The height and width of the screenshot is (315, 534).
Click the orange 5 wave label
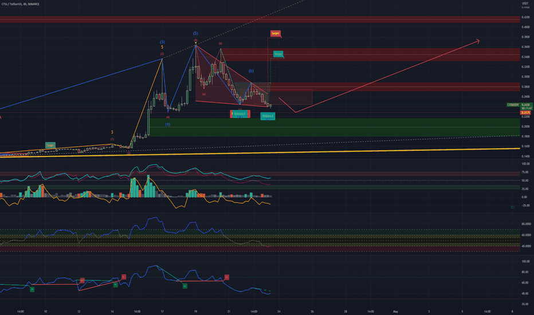point(162,48)
